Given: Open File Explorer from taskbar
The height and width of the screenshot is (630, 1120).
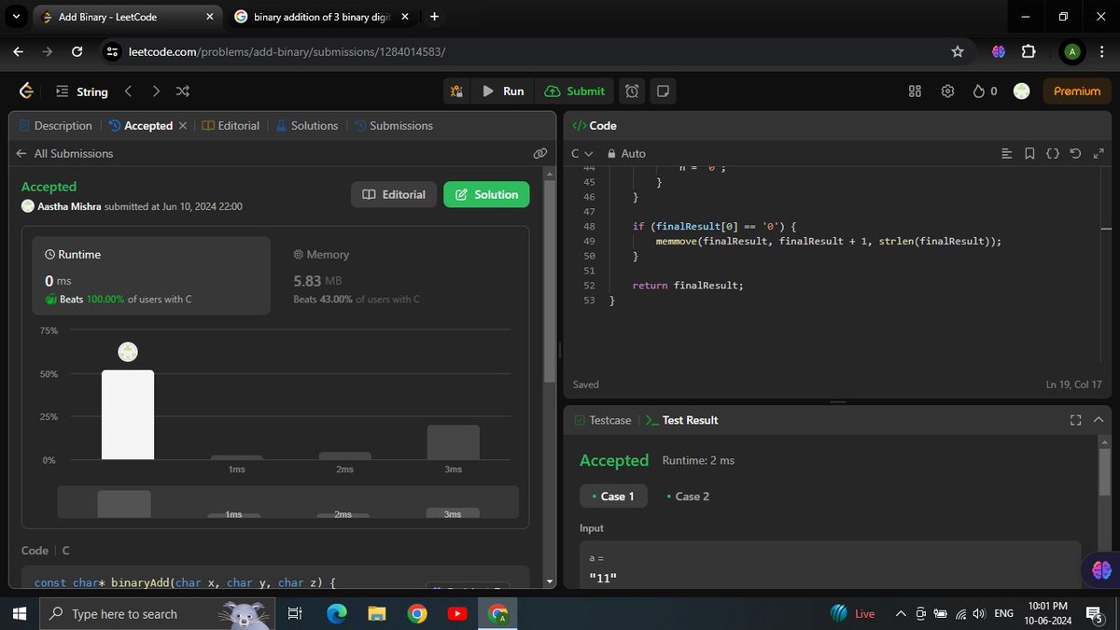Looking at the screenshot, I should pos(377,613).
